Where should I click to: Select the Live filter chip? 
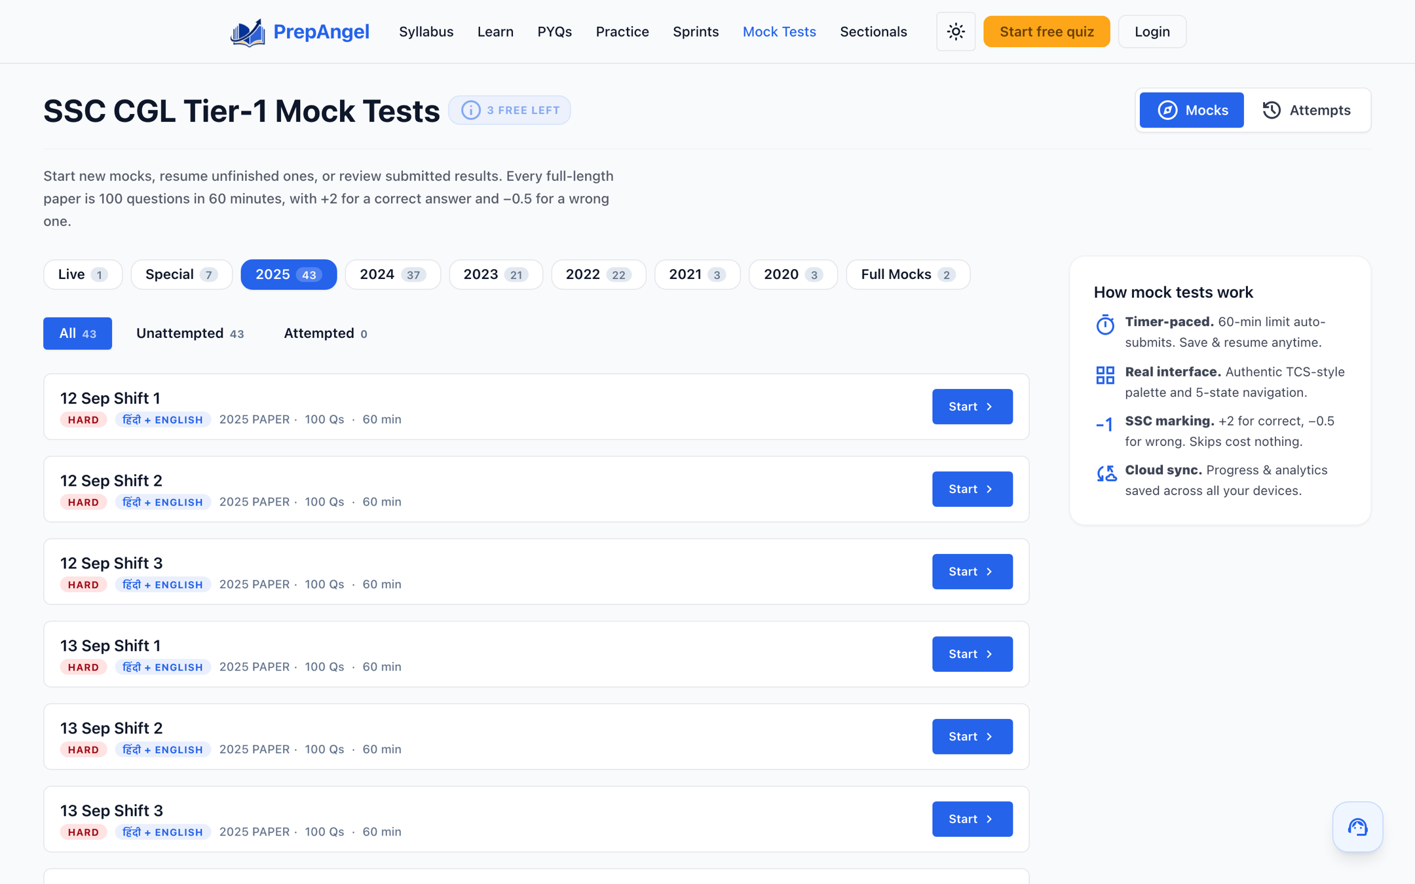(83, 274)
